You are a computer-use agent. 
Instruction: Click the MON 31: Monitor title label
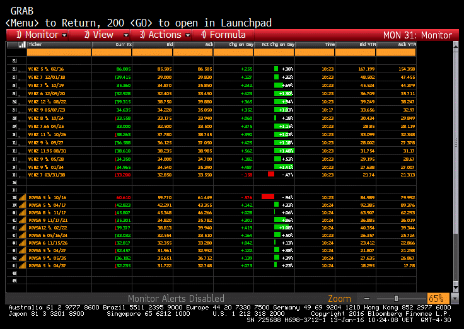(x=417, y=35)
